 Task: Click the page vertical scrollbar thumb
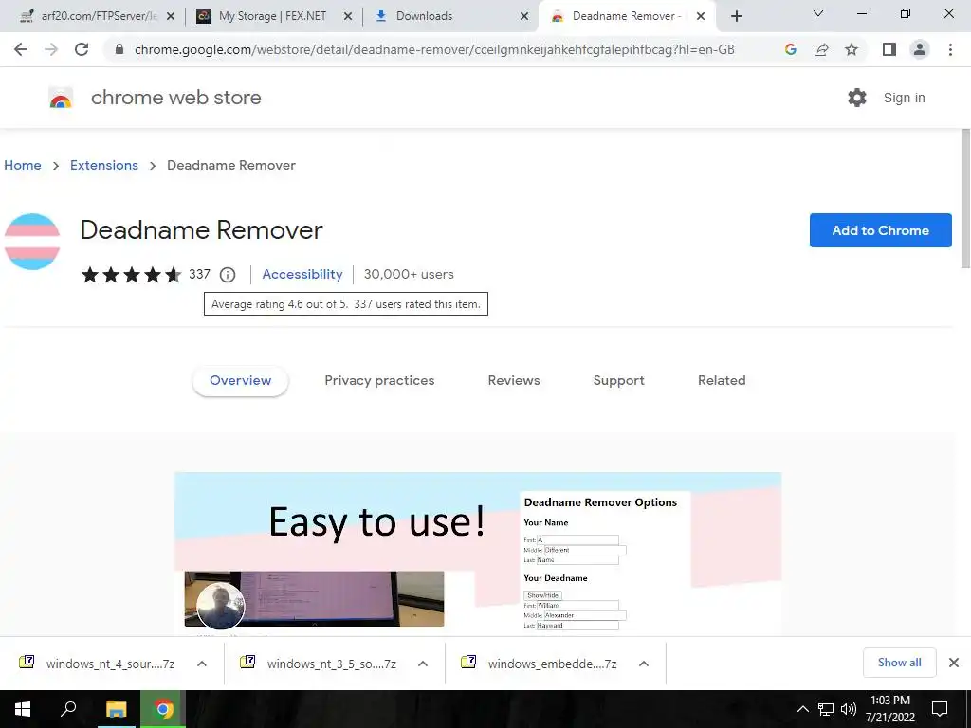[965, 199]
